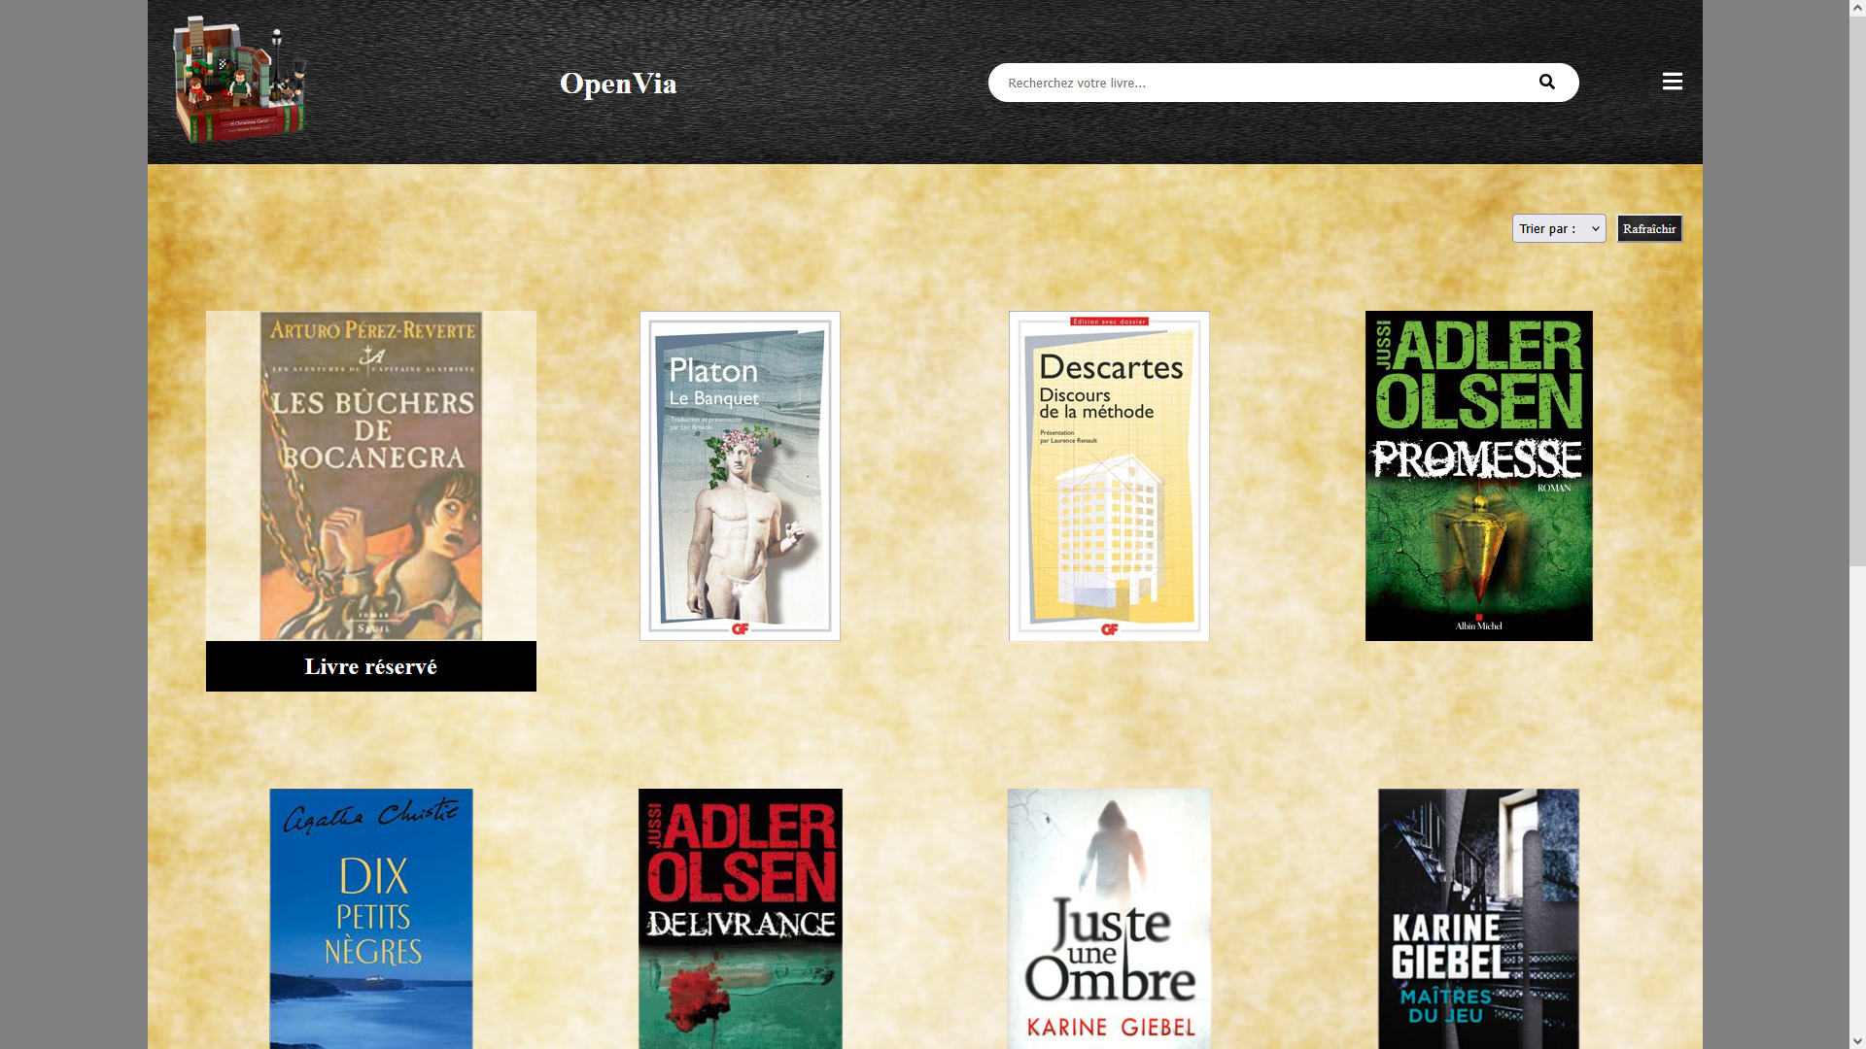Click the magnifying glass search icon
Viewport: 1866px width, 1049px height.
[1546, 83]
